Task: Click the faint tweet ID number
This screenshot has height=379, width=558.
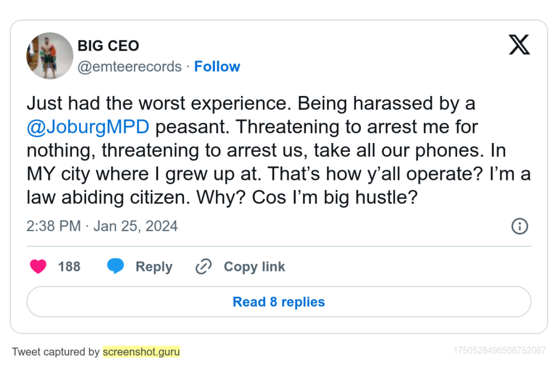Action: (x=500, y=350)
